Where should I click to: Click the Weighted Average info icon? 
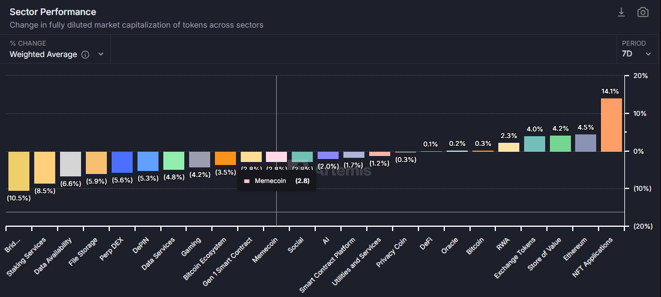[85, 55]
